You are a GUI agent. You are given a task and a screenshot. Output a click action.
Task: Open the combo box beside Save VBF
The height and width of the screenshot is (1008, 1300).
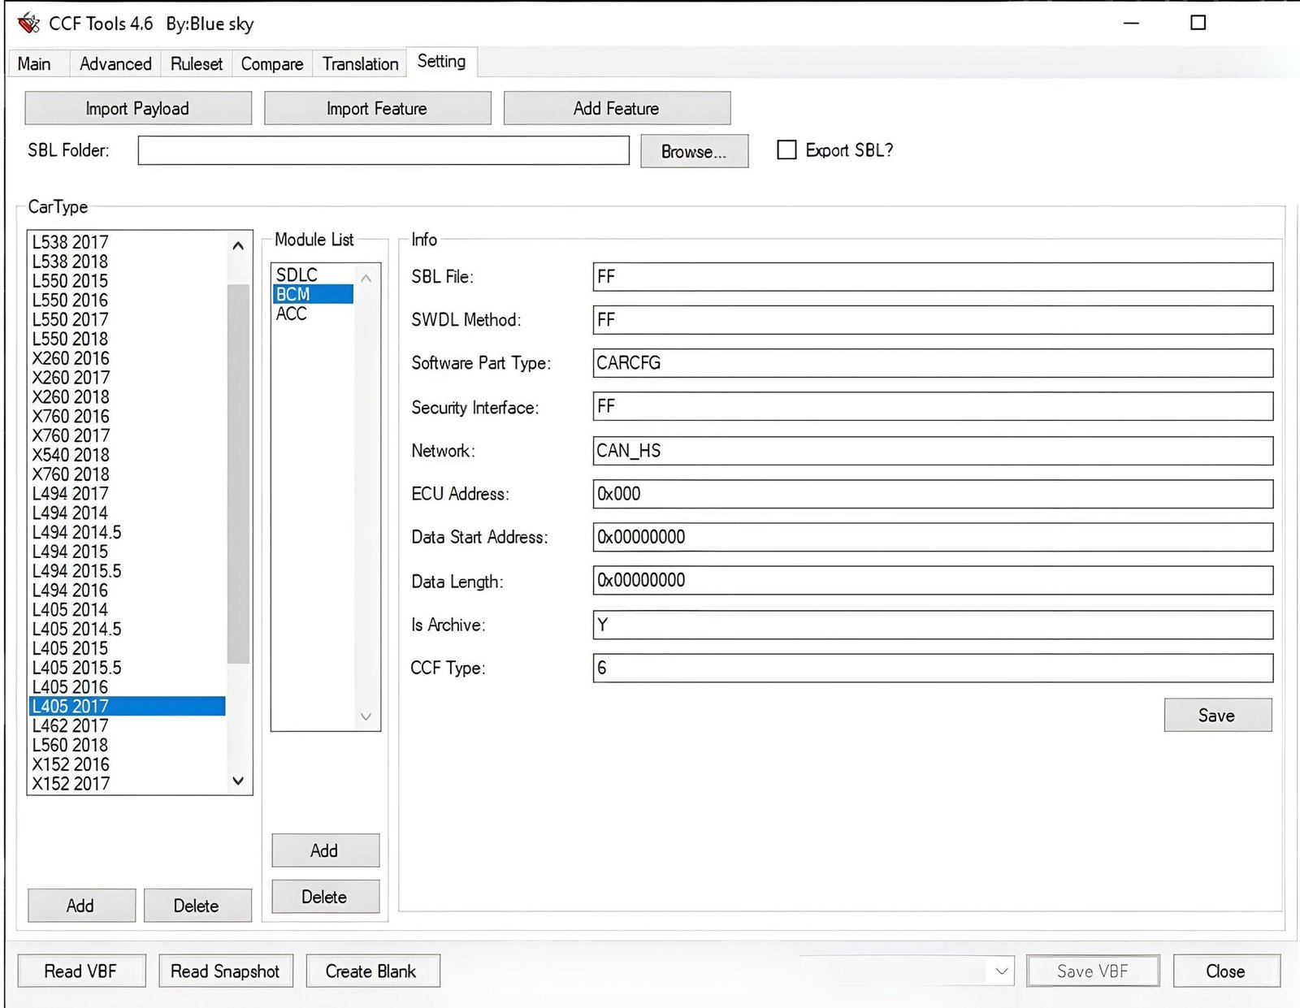pos(1002,971)
